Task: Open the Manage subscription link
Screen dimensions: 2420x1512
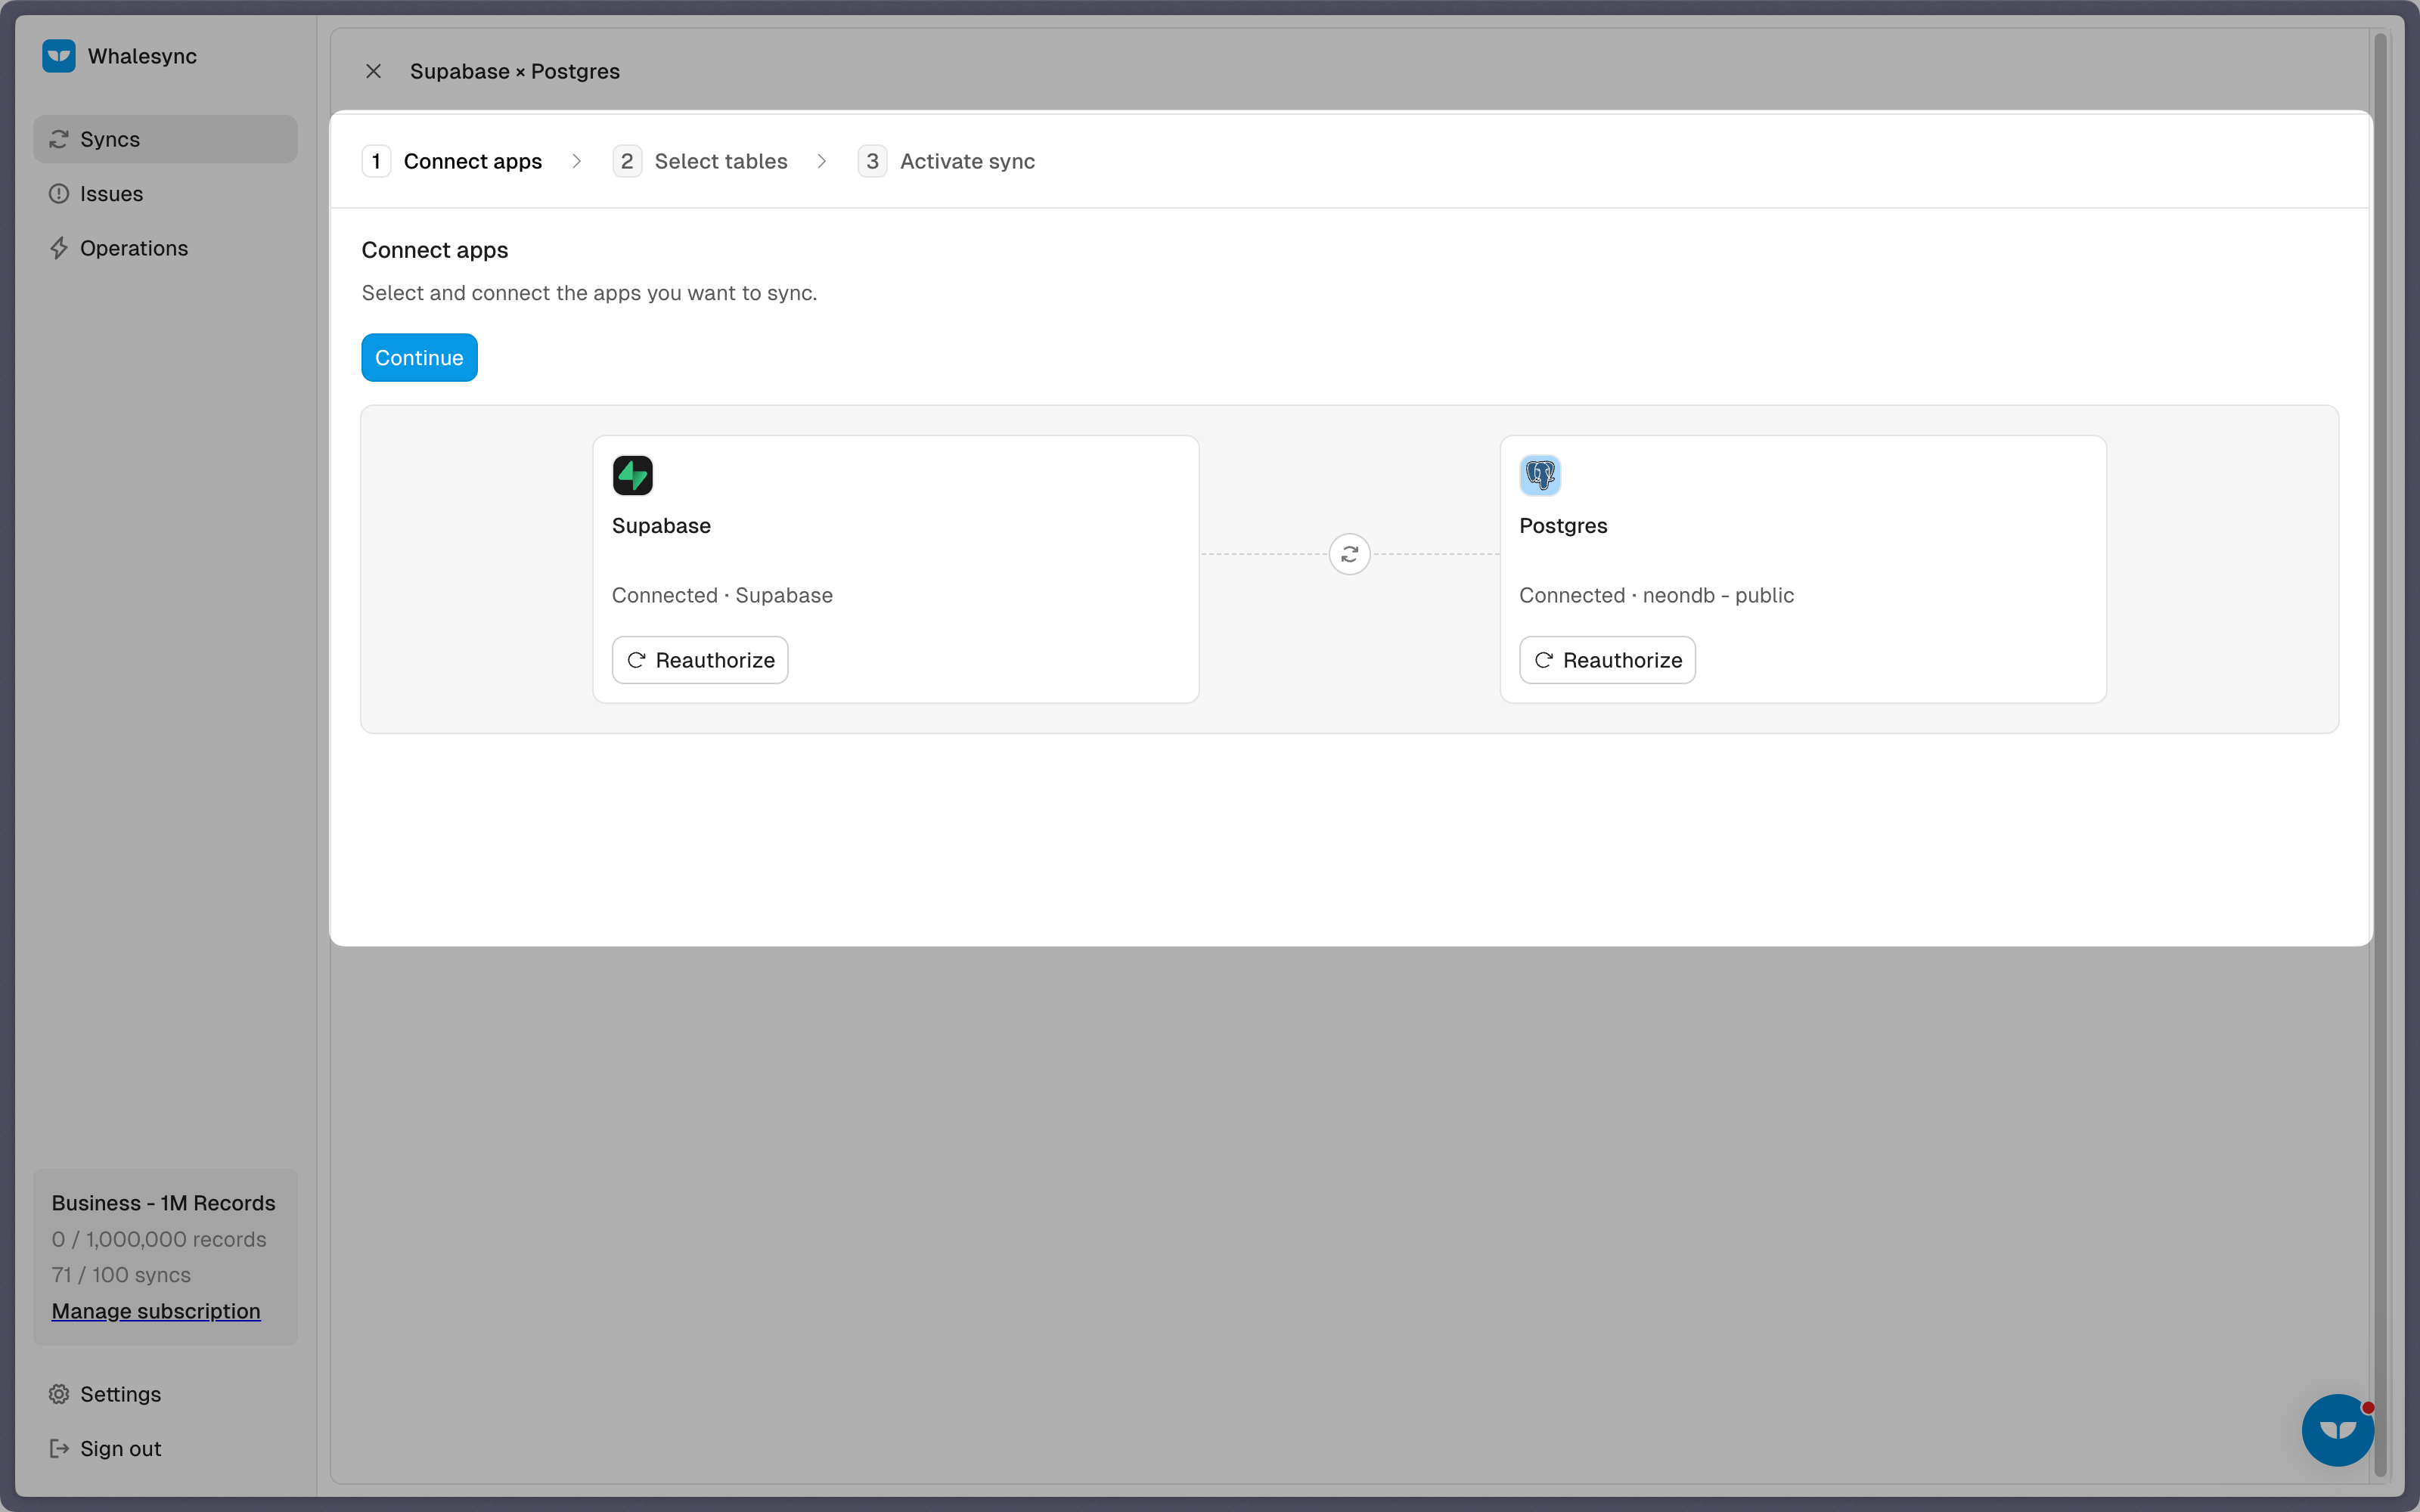Action: [x=156, y=1311]
